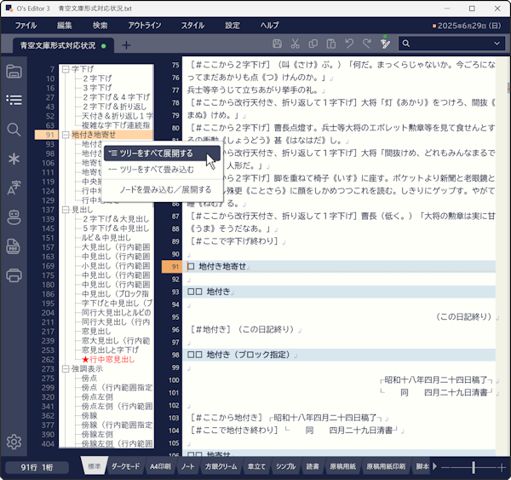Collapse the 地付き地寄せ tree node
511x480 pixels.
pos(66,135)
